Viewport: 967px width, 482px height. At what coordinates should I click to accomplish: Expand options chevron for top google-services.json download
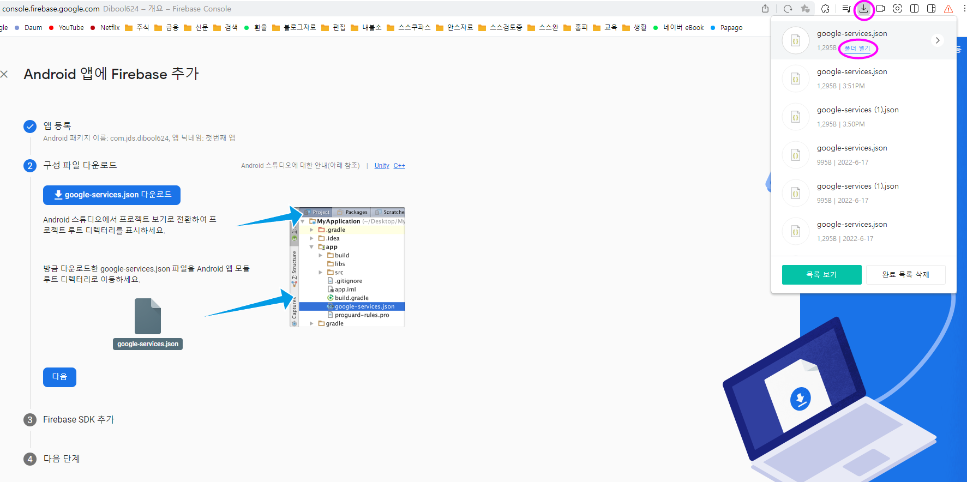point(938,40)
